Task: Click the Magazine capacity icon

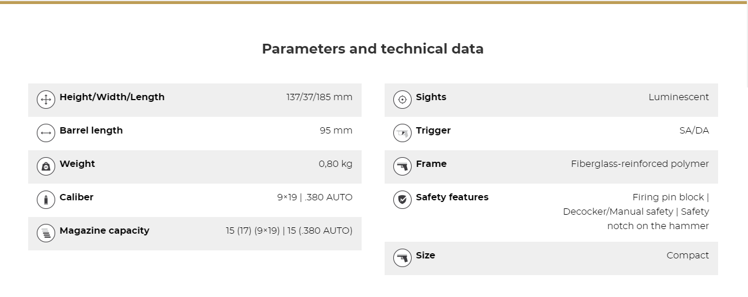Action: (x=46, y=233)
